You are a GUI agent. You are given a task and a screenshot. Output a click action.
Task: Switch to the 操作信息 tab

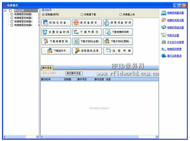(x=47, y=68)
